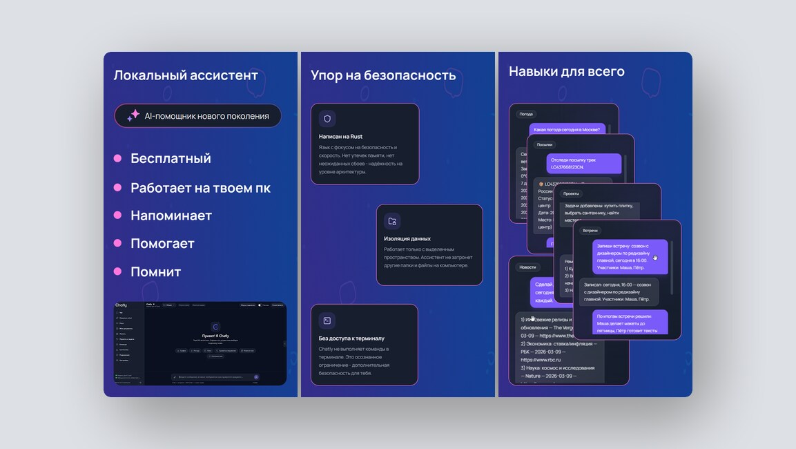Click the message input field in the app preview
The height and width of the screenshot is (449, 796).
(x=215, y=377)
